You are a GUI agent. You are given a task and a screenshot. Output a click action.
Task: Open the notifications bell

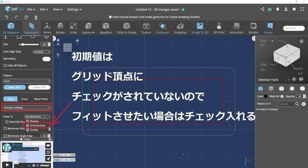click(278, 9)
